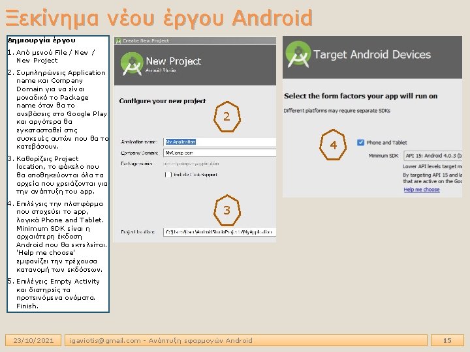Click the 'Configure your new project' heading

pos(163,101)
